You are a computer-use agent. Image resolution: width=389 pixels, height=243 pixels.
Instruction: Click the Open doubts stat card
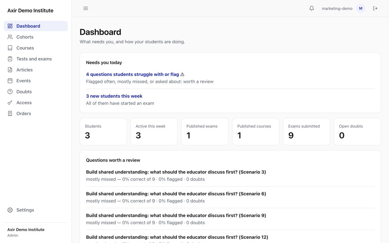[357, 132]
